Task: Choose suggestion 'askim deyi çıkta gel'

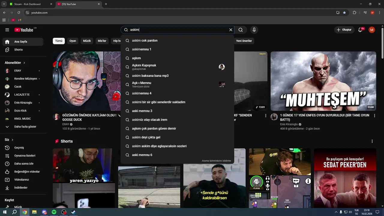Action: pyautogui.click(x=177, y=137)
